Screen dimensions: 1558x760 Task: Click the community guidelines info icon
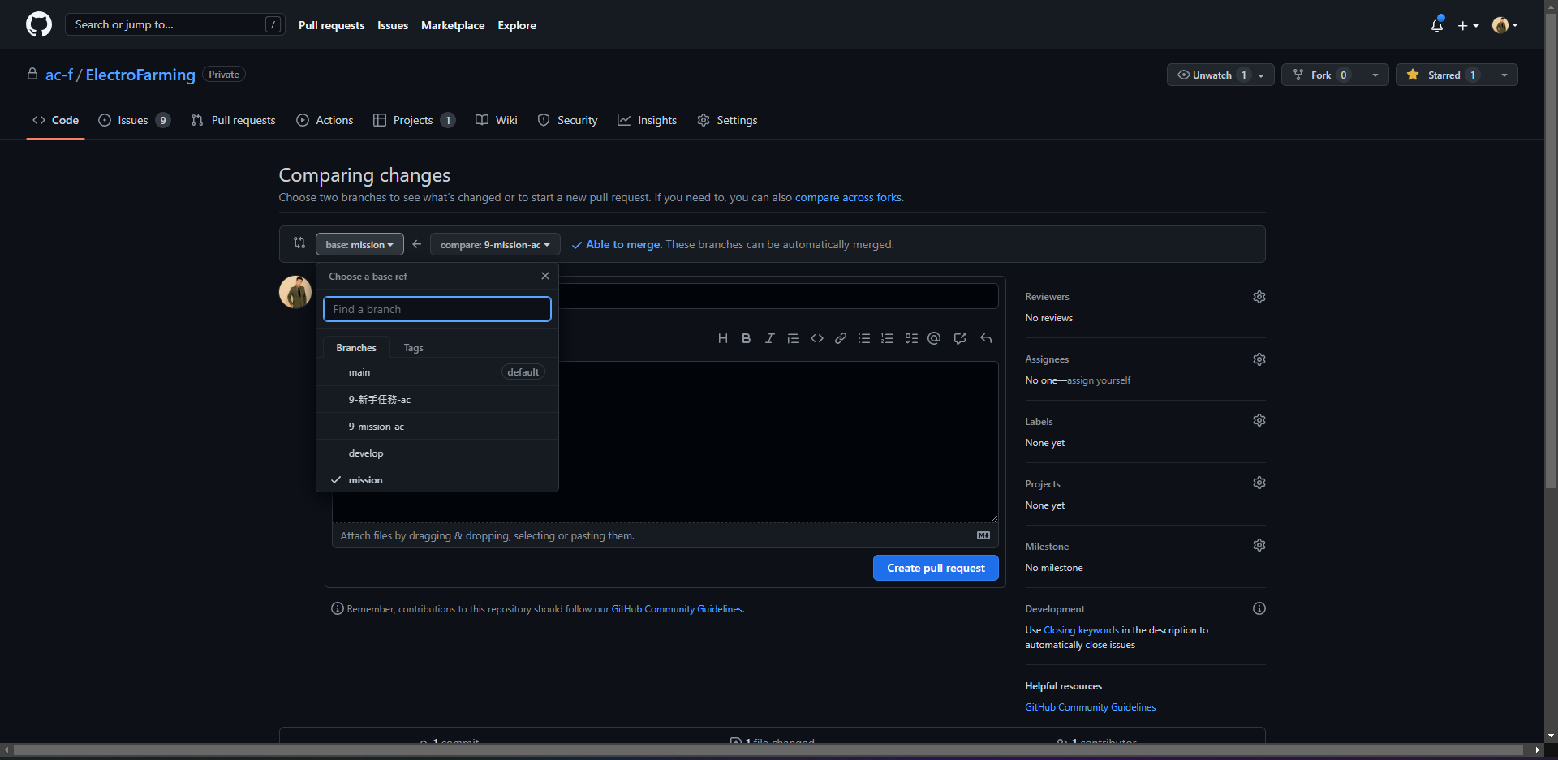click(338, 608)
